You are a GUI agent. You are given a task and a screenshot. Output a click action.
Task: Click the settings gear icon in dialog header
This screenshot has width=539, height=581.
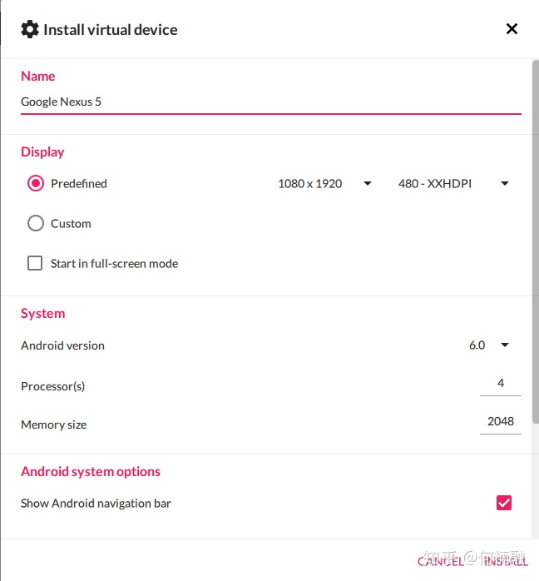tap(30, 30)
